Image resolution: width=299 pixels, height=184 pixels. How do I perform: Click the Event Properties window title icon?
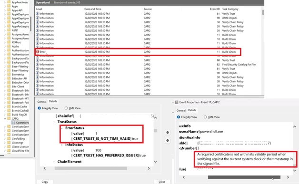[177, 102]
